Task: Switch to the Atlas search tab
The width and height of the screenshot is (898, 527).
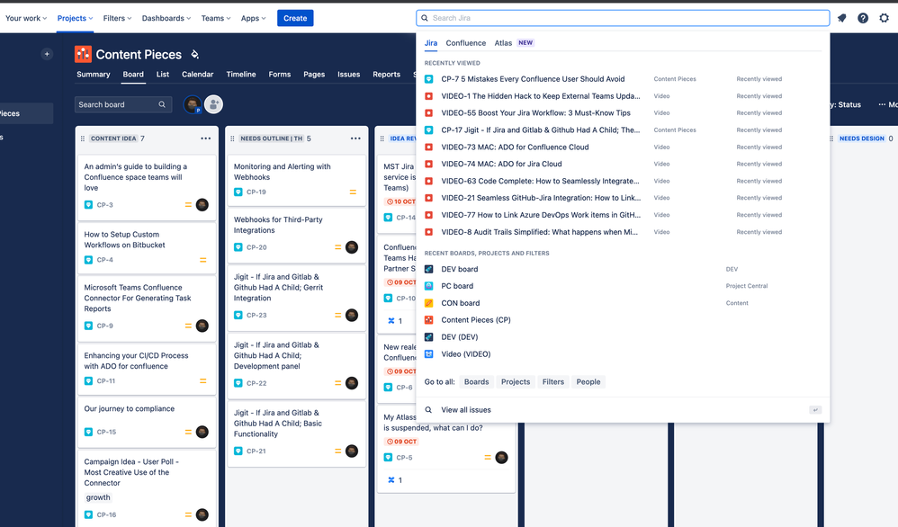Action: pyautogui.click(x=503, y=43)
